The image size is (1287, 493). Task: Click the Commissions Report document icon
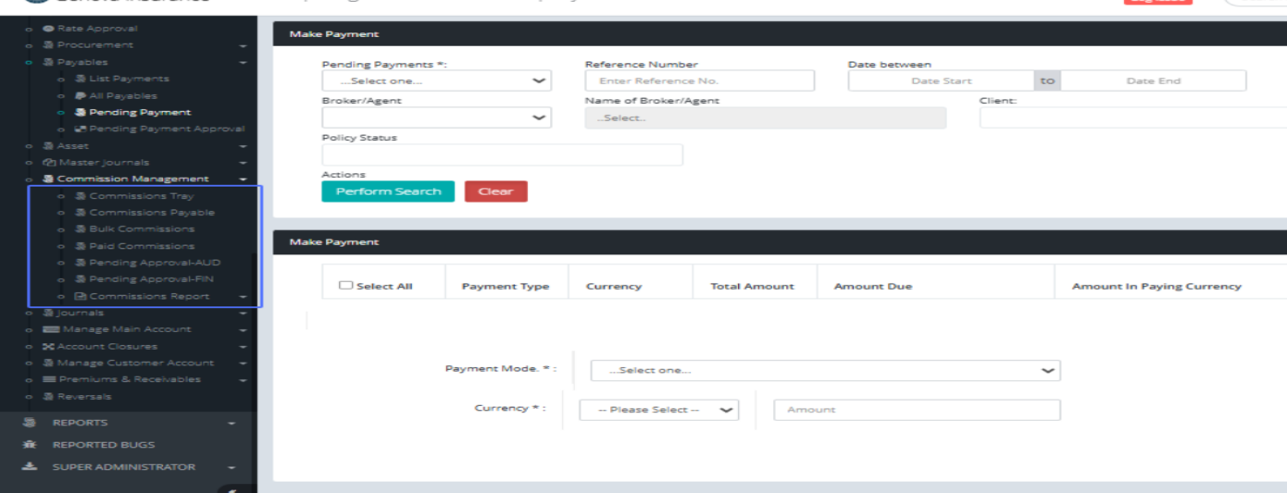click(x=80, y=297)
